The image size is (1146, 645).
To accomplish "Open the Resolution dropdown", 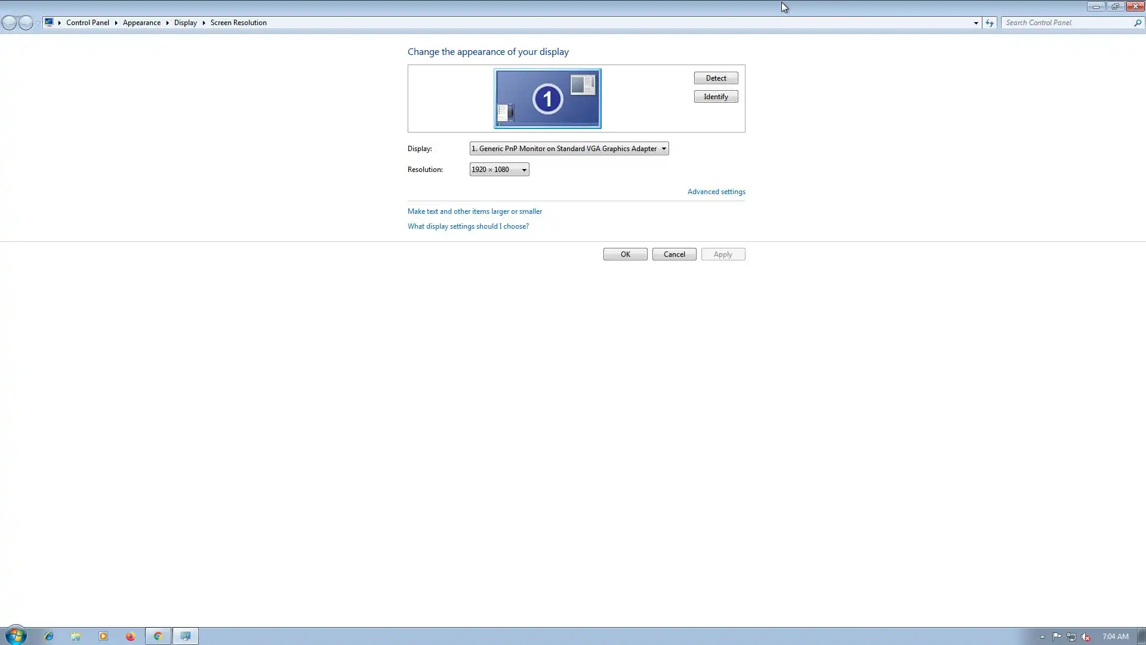I will pos(499,170).
